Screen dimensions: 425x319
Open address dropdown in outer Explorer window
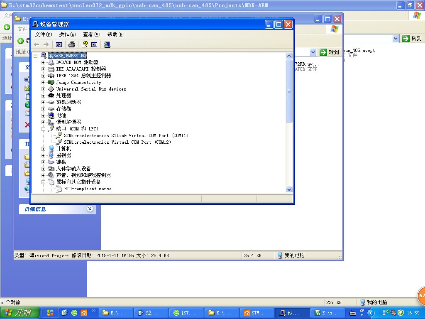coord(396,39)
